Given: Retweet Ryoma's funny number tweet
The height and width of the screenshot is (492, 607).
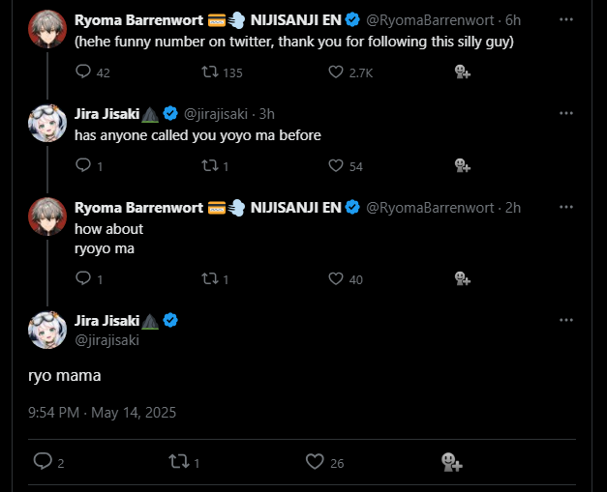Looking at the screenshot, I should coord(209,72).
